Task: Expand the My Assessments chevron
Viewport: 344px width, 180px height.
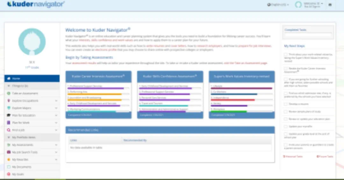Action: tap(56, 145)
